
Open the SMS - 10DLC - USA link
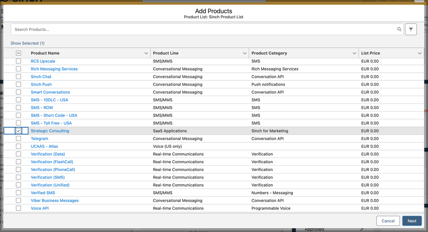pyautogui.click(x=49, y=100)
